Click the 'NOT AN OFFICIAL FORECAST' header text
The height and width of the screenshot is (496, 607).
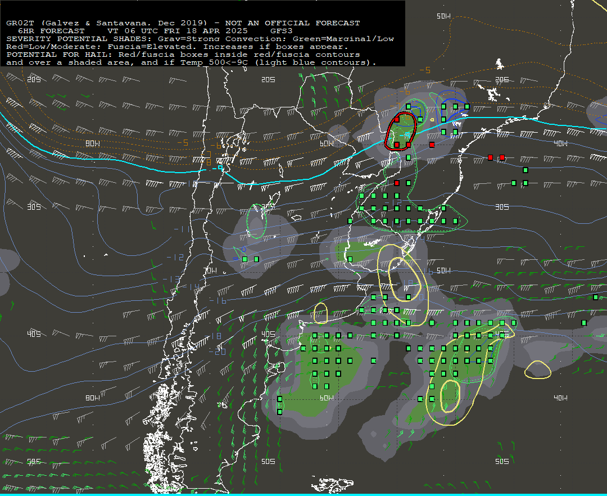[292, 23]
